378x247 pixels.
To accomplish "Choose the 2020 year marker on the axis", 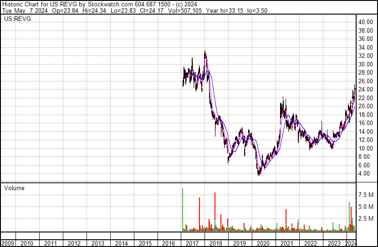I will tap(263, 243).
